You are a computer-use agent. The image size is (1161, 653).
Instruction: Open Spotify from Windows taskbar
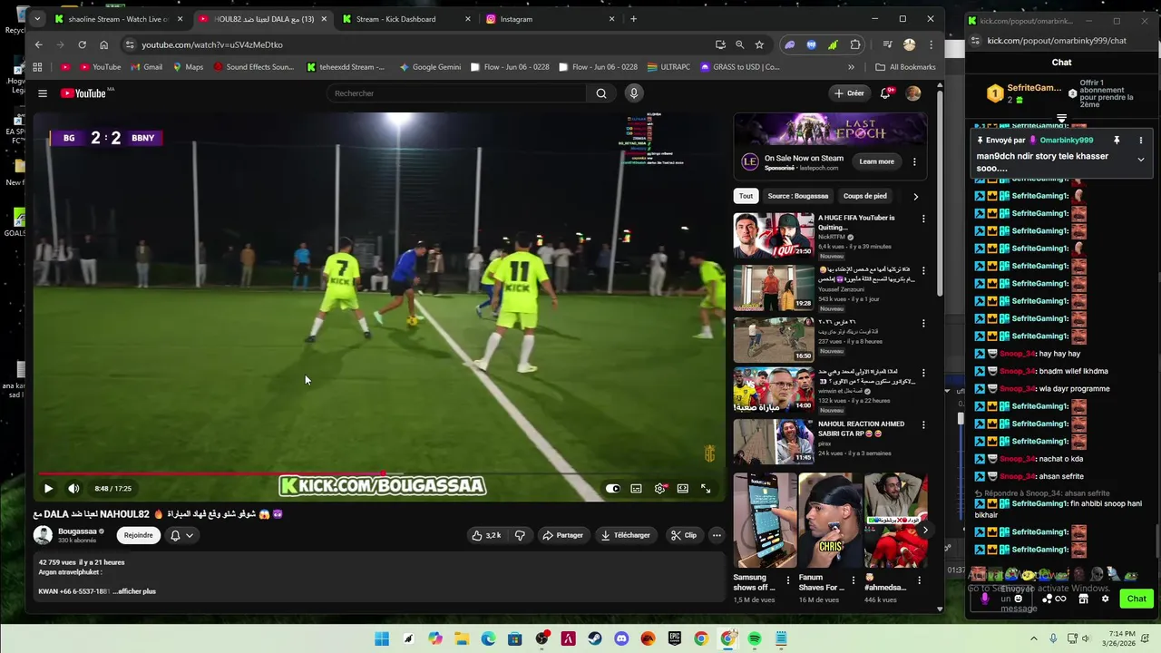point(755,639)
